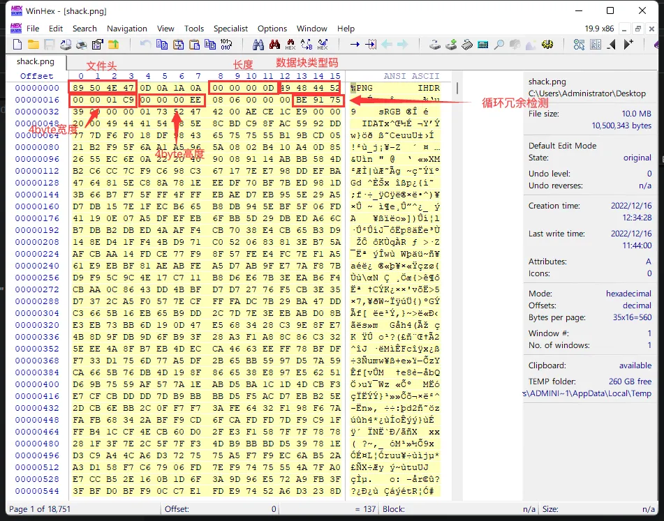Viewport: 664px width, 521px height.
Task: Switch to the shack.png tab
Action: [36, 61]
